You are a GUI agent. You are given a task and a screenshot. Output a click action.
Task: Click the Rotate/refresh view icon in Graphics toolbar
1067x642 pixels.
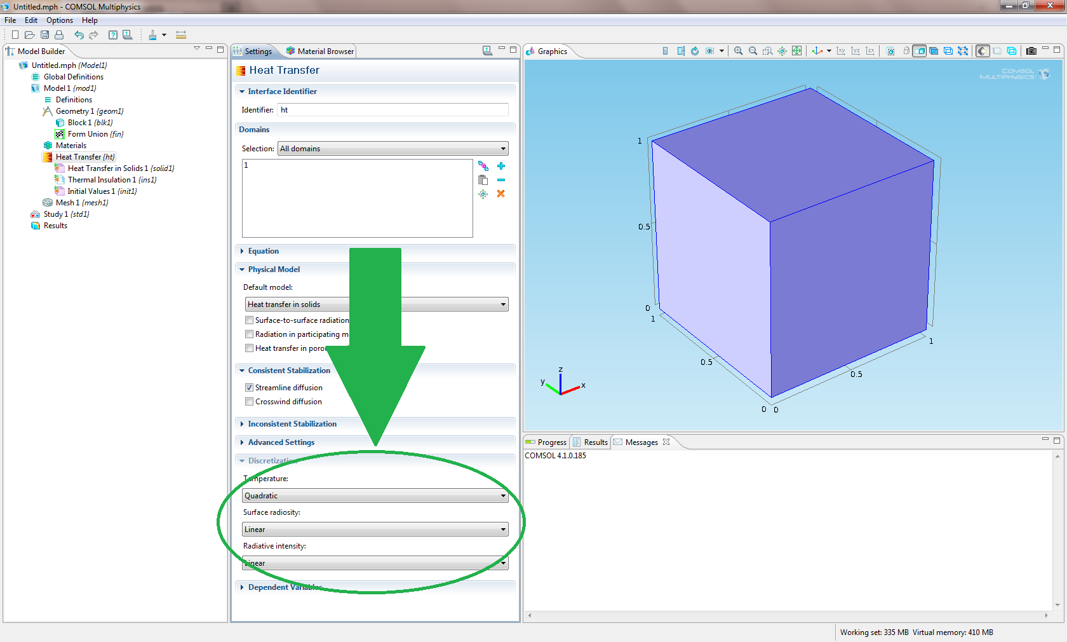coord(695,51)
